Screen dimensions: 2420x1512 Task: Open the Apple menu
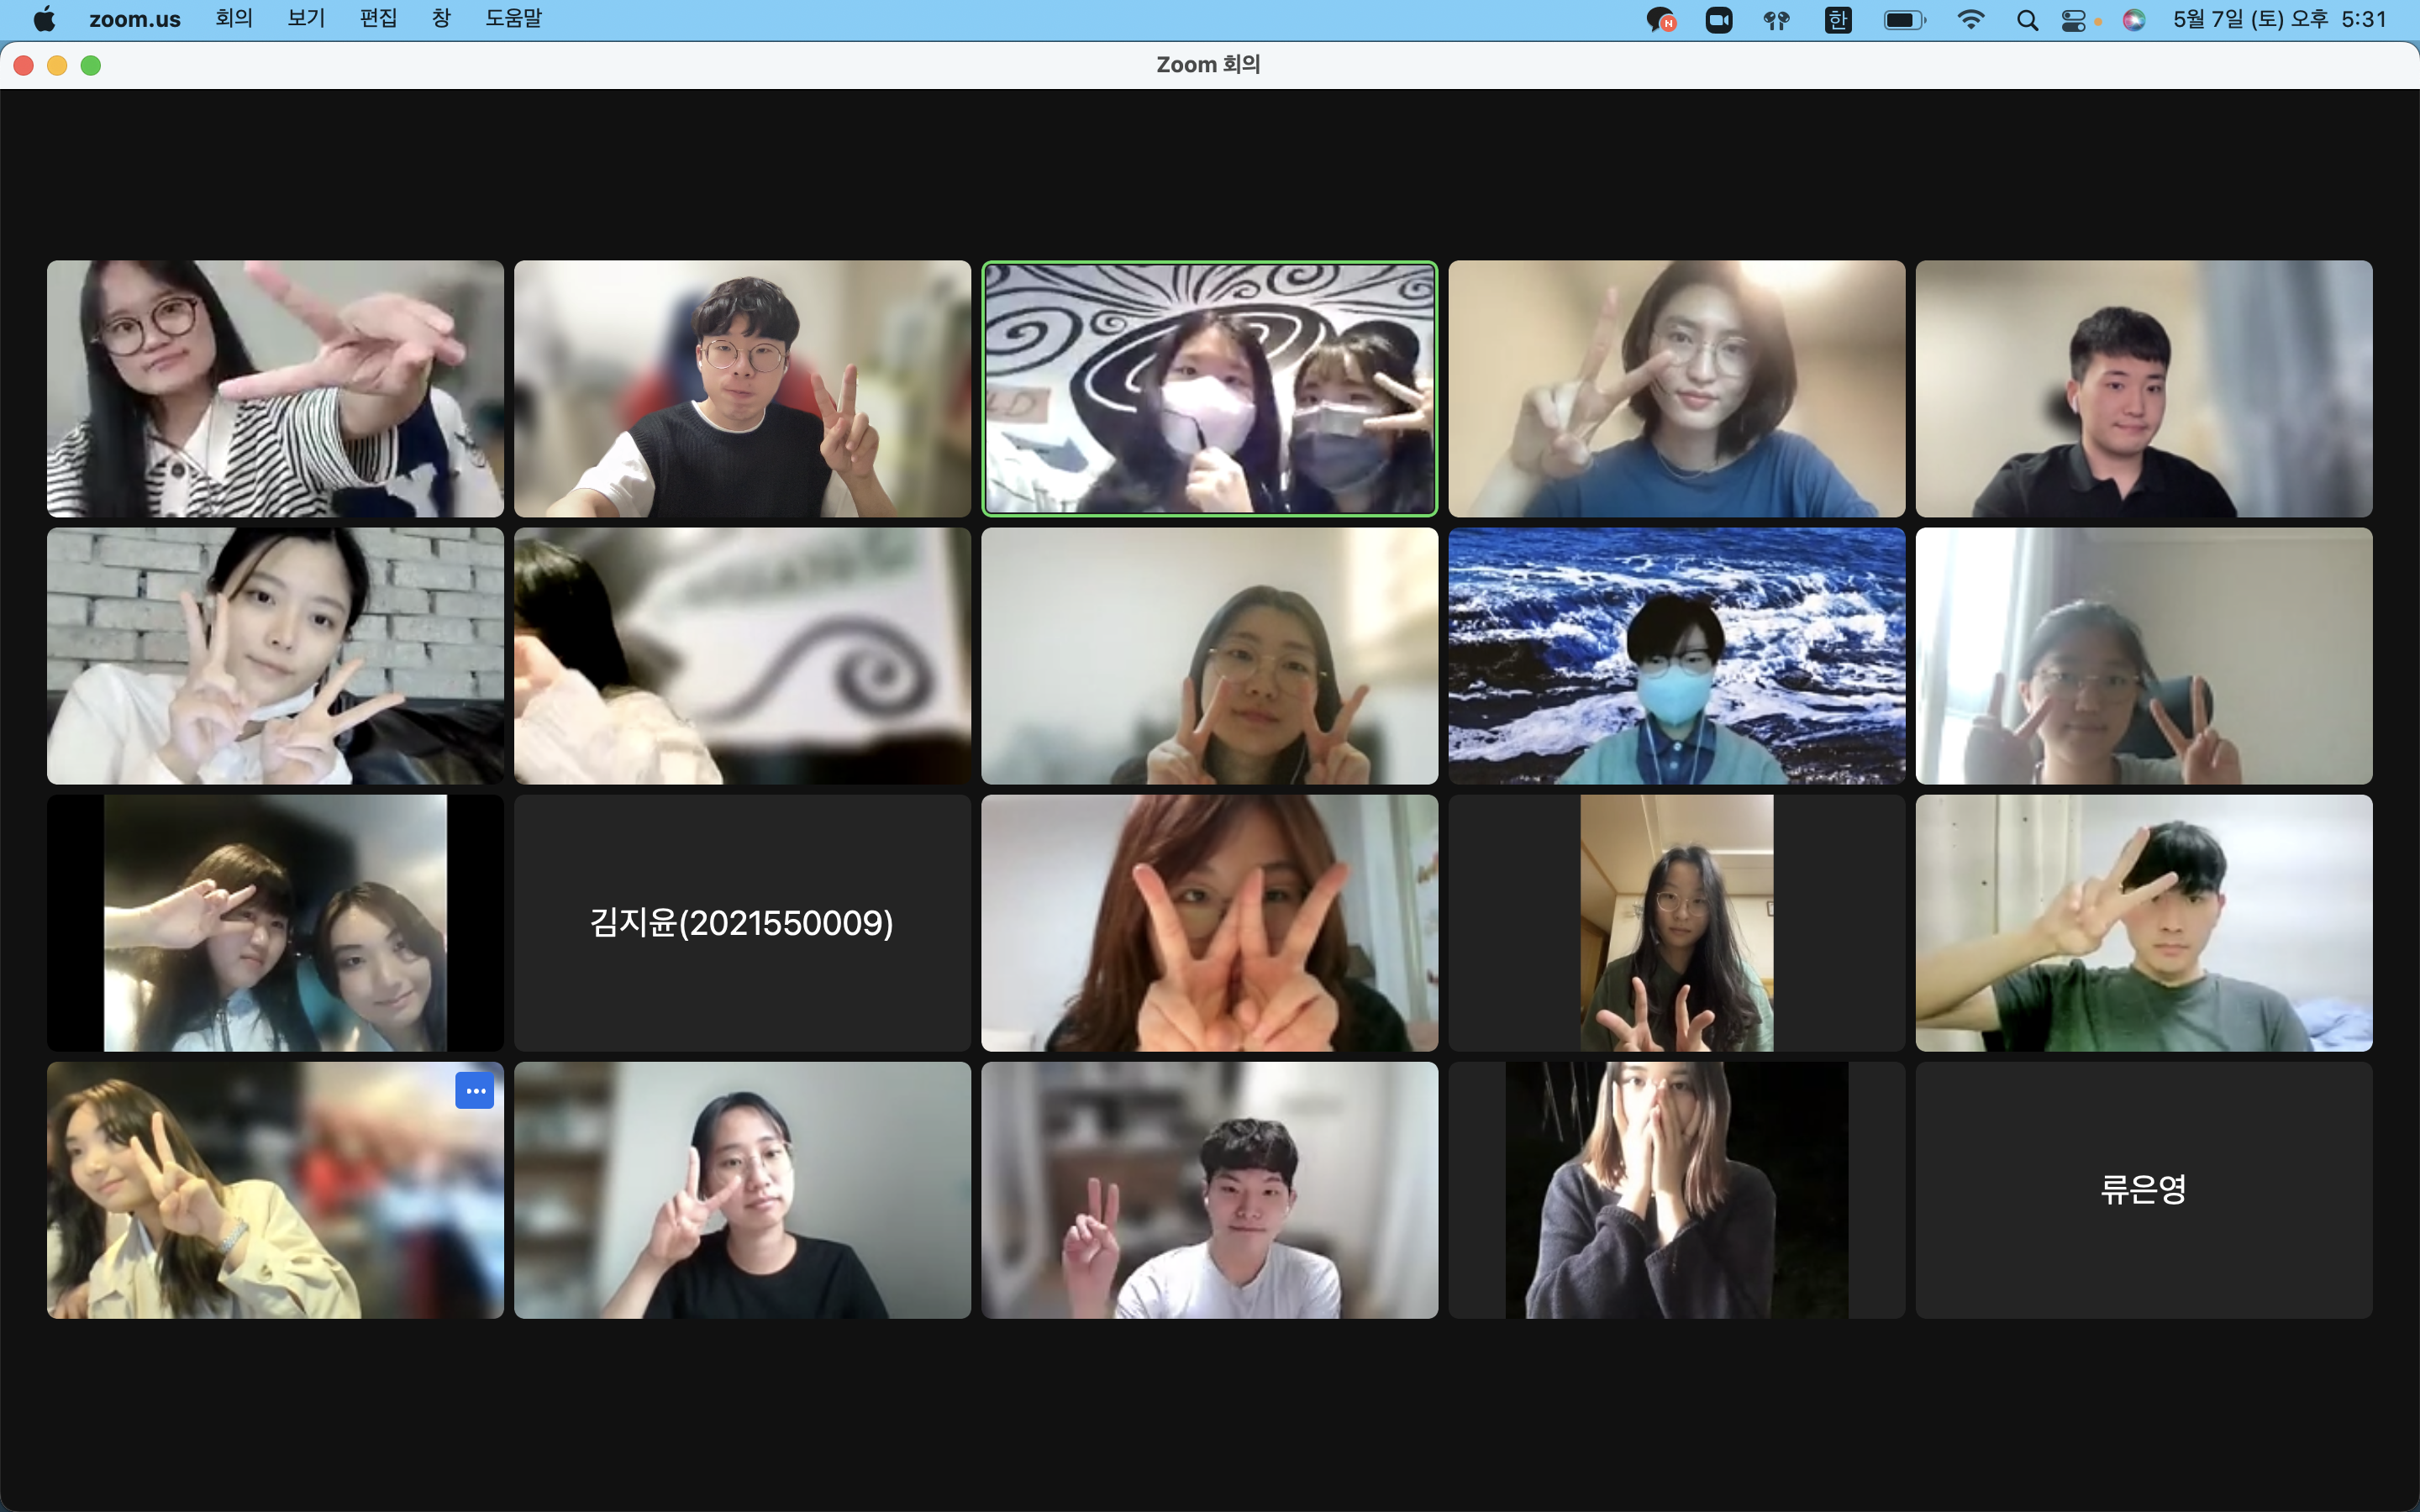pyautogui.click(x=44, y=19)
